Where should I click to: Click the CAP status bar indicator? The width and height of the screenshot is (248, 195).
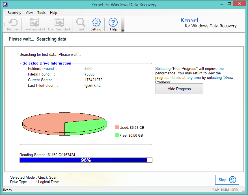click(x=215, y=190)
